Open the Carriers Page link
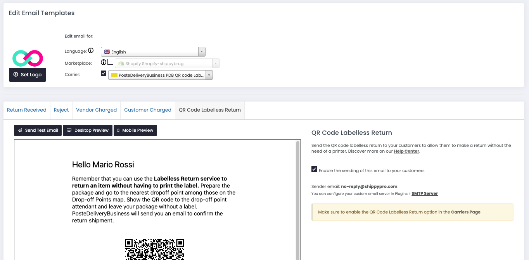Screen dimensions: 529x260 465,212
